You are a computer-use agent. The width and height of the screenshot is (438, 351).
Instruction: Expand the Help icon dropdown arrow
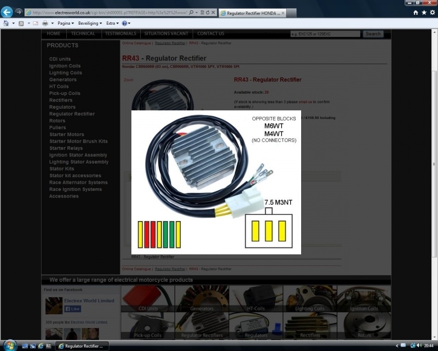coord(129,23)
